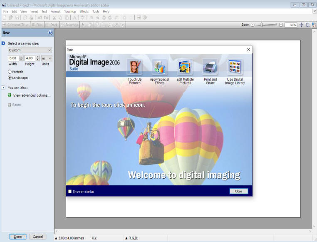Open the Use Digital Image Library icon
The width and height of the screenshot is (317, 242).
click(235, 67)
